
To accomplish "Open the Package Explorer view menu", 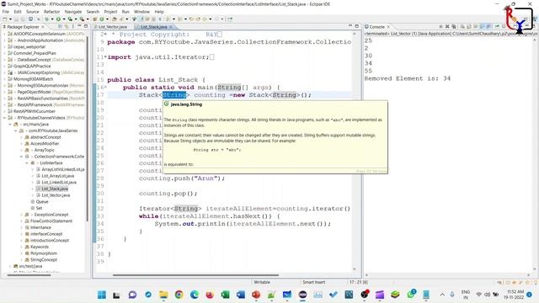I will pyautogui.click(x=72, y=26).
